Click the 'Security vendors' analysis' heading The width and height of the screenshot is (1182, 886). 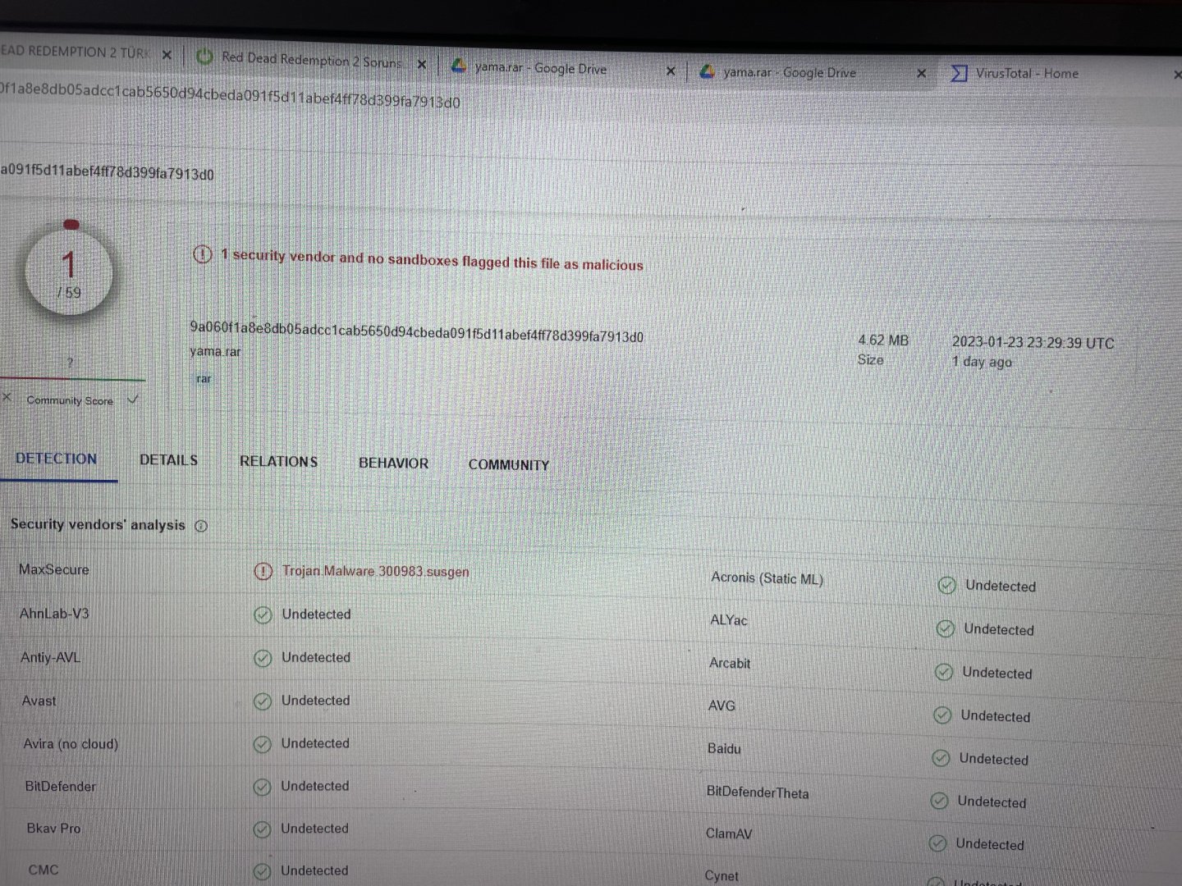98,524
